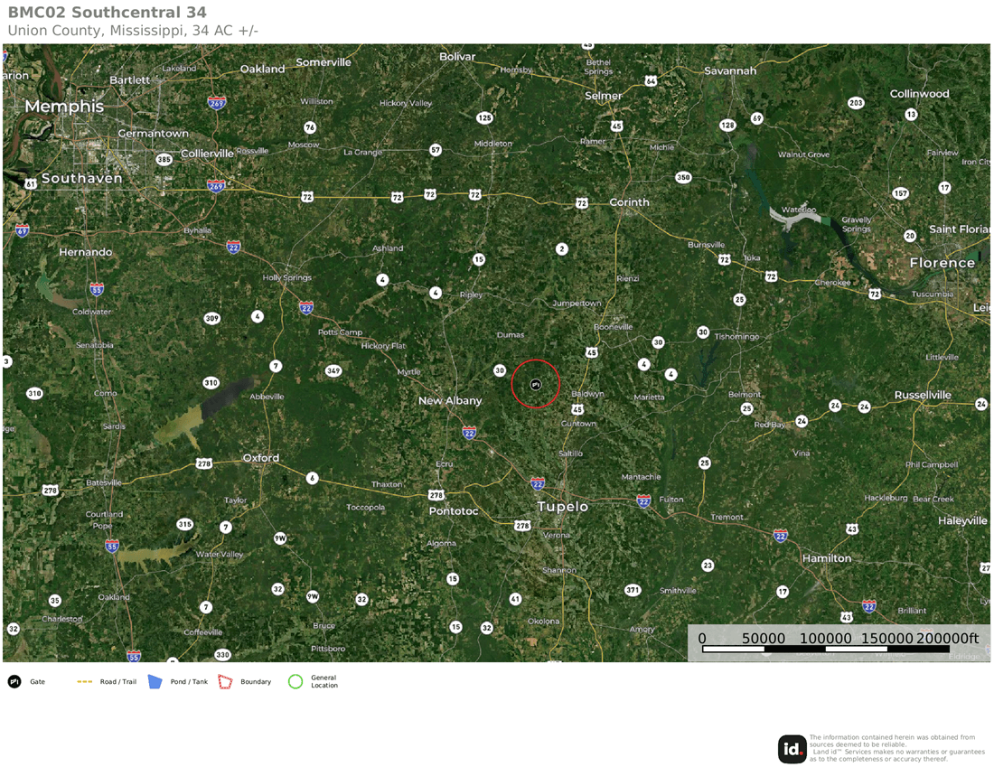
Task: Click the Route 385 shield near Germantown
Action: (164, 160)
